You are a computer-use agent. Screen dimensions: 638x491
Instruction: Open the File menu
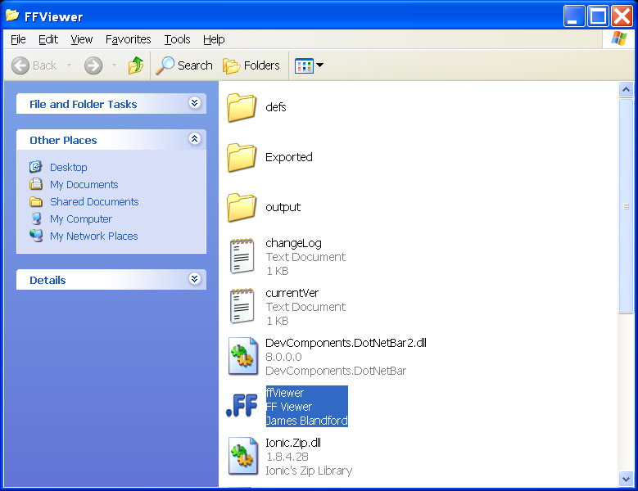click(18, 39)
